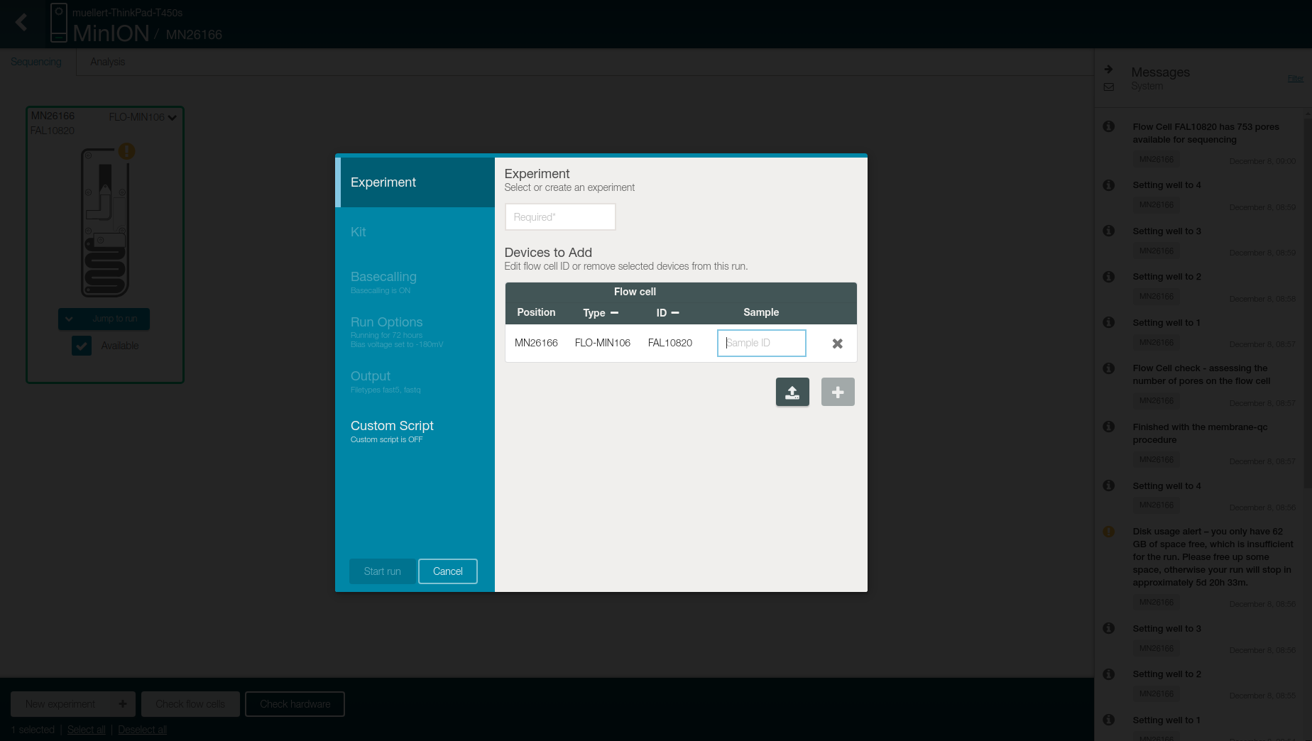
Task: Collapse Messages panel with arrow icon
Action: tap(1108, 70)
